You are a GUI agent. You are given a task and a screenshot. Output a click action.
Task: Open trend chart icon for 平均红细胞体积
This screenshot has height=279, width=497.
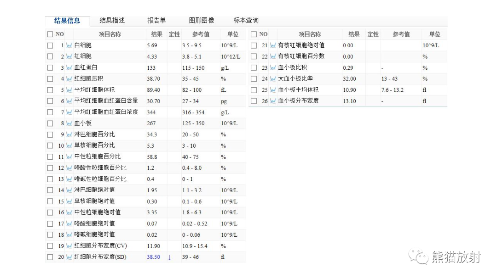(69, 90)
